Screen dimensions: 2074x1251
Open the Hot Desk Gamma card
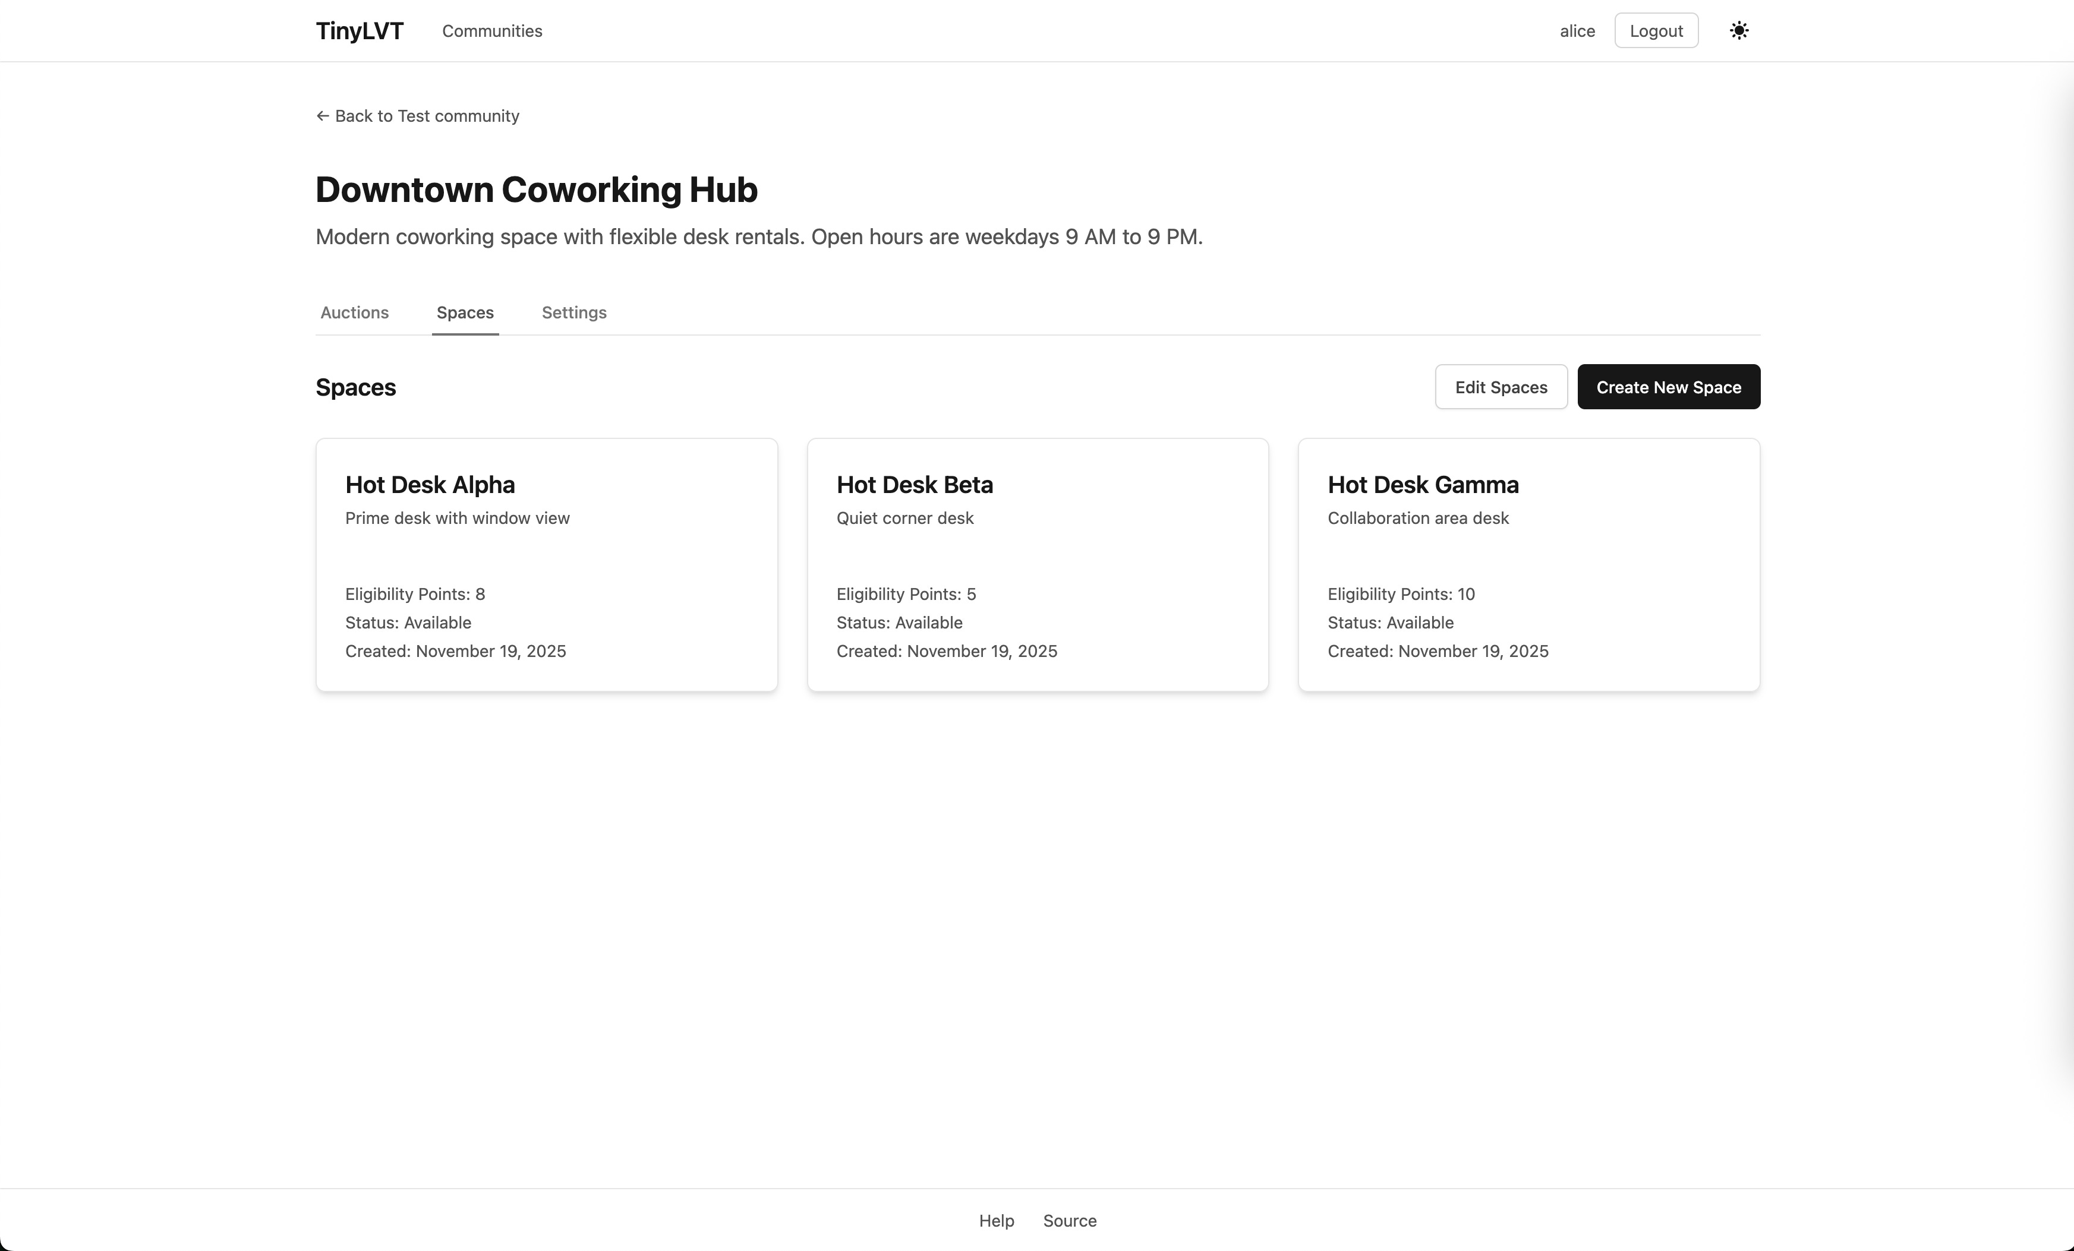click(1528, 564)
